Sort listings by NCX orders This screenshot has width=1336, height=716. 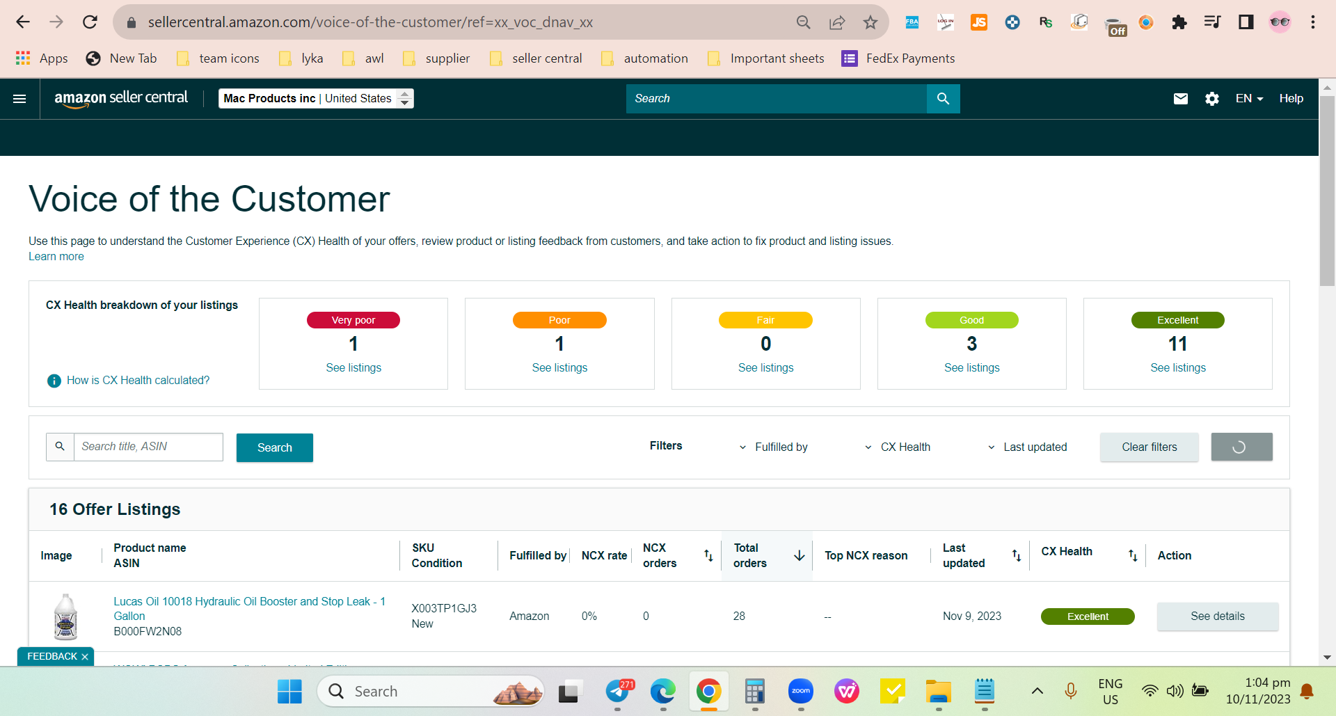(708, 555)
